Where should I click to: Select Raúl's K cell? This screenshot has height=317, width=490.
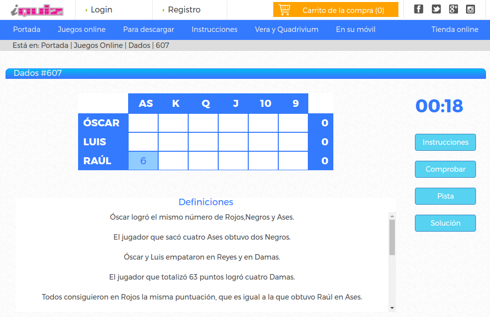(x=173, y=161)
